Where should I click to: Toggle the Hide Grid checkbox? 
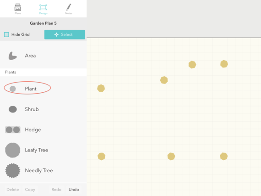click(x=6, y=34)
